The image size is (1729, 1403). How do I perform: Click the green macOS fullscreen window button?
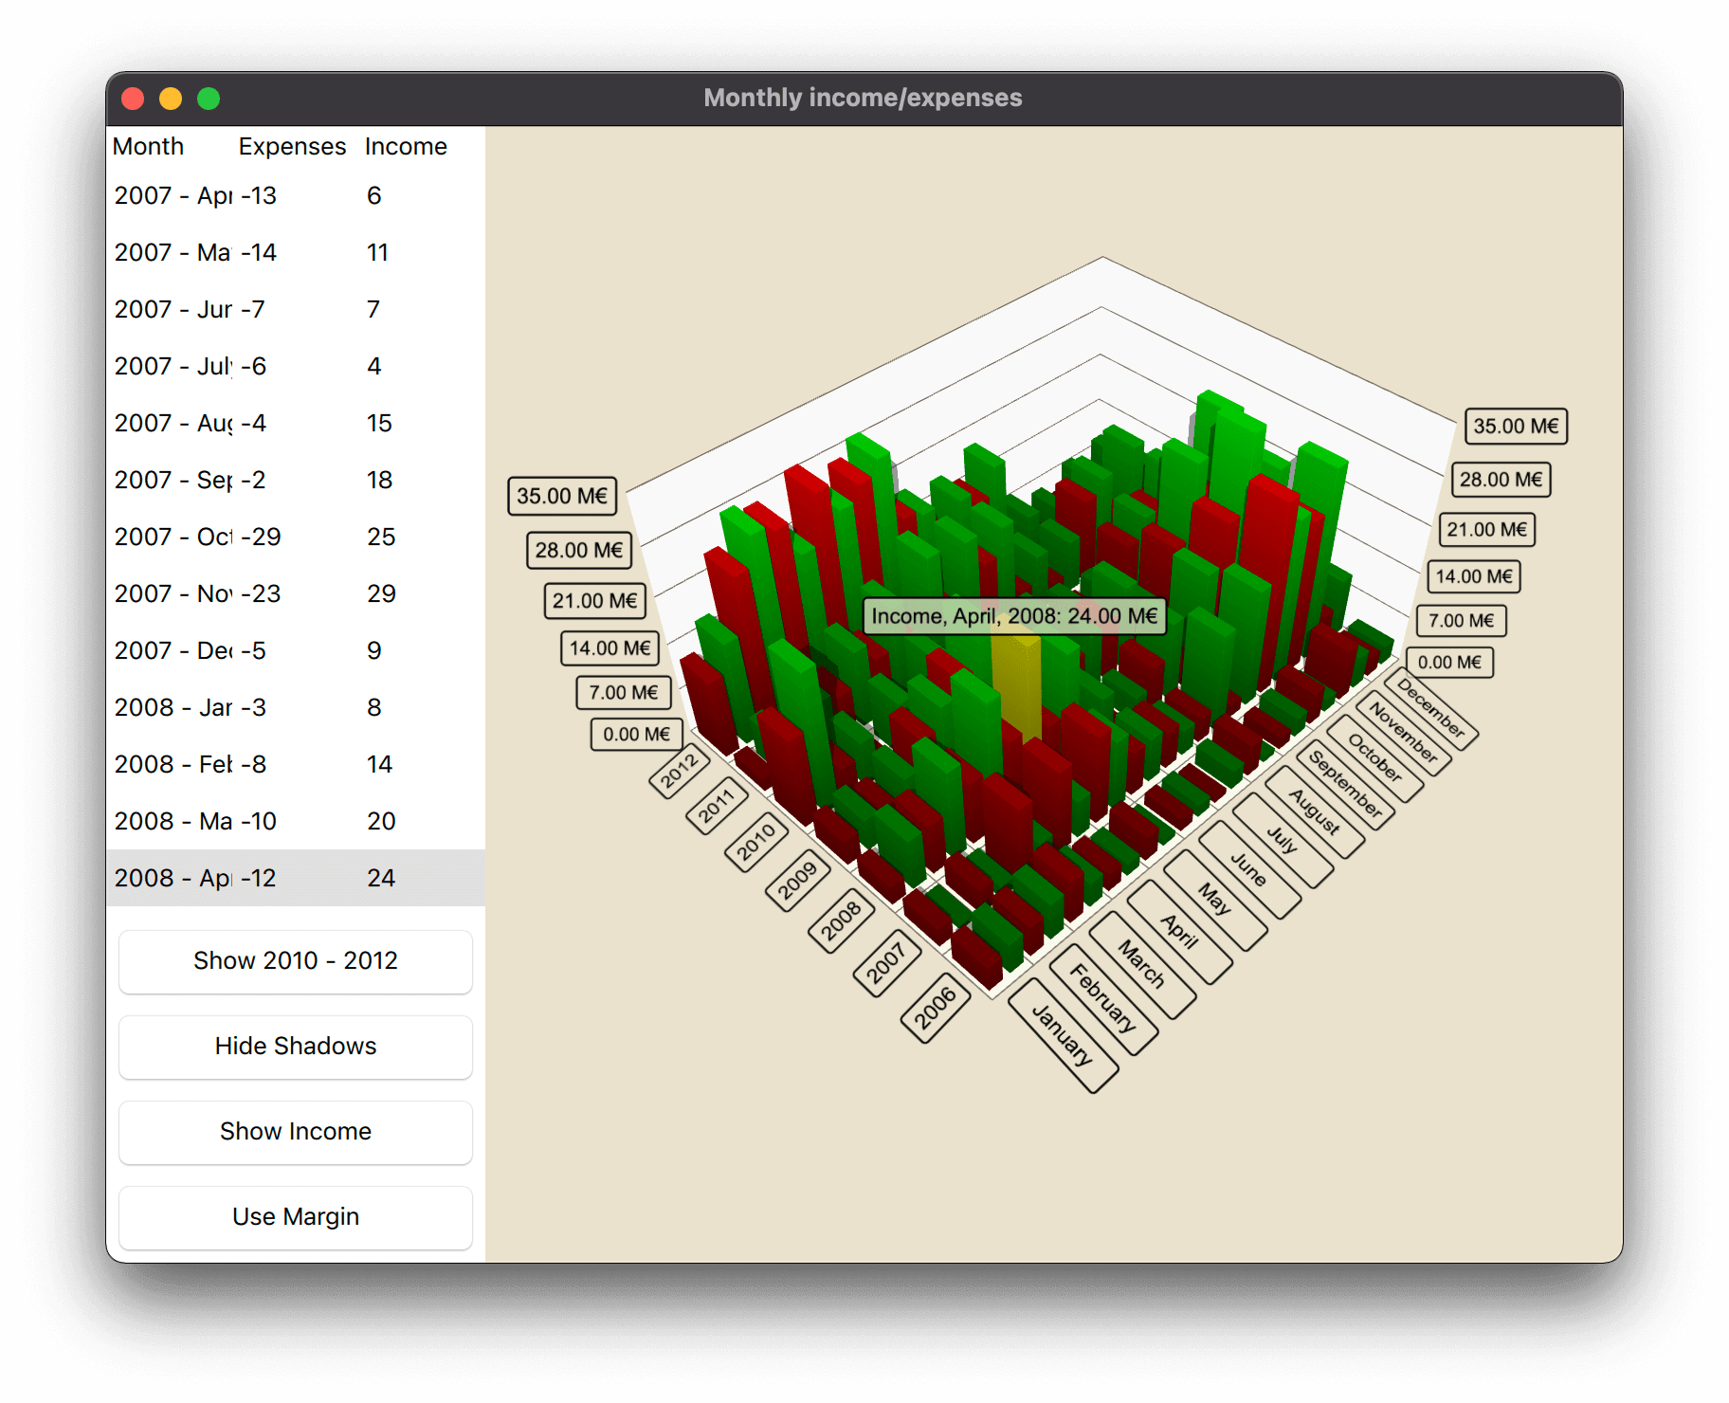pyautogui.click(x=209, y=99)
